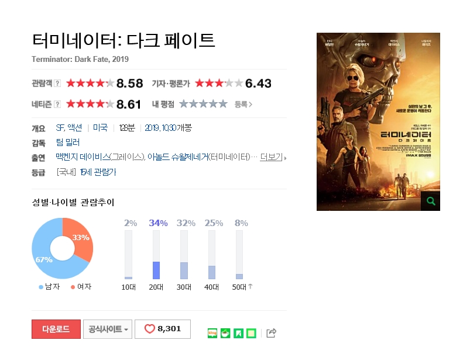Click the red 다운로드 button
470x361 pixels.
point(56,329)
